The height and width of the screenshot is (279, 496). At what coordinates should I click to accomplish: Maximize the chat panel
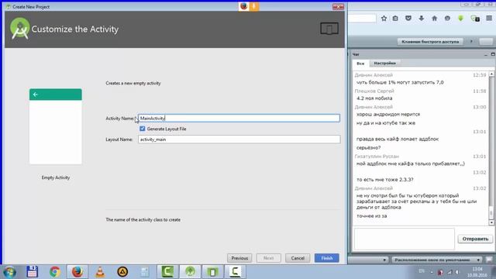click(x=493, y=54)
